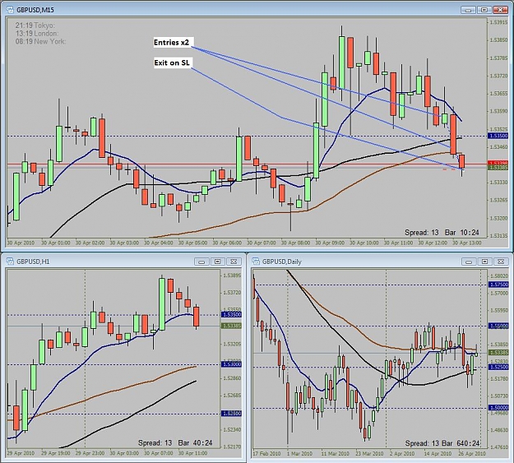Close the GBPUSD,Daily chart window
514x463 pixels.
[x=501, y=262]
